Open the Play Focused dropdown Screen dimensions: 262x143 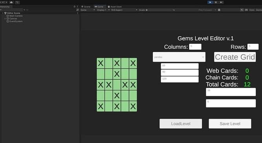(207, 10)
